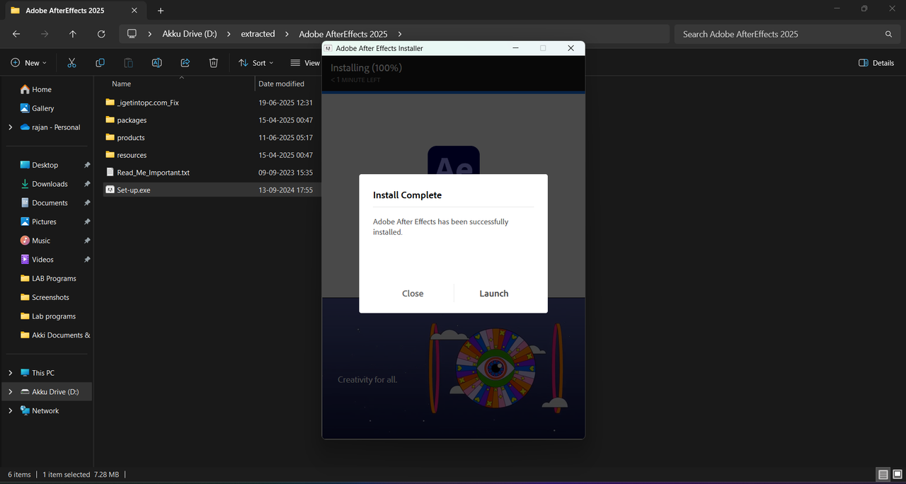
Task: Click the Paste clipboard icon
Action: tap(128, 63)
